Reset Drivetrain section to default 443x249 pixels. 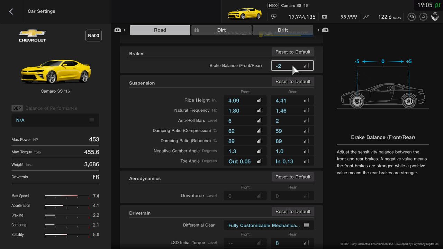(293, 211)
